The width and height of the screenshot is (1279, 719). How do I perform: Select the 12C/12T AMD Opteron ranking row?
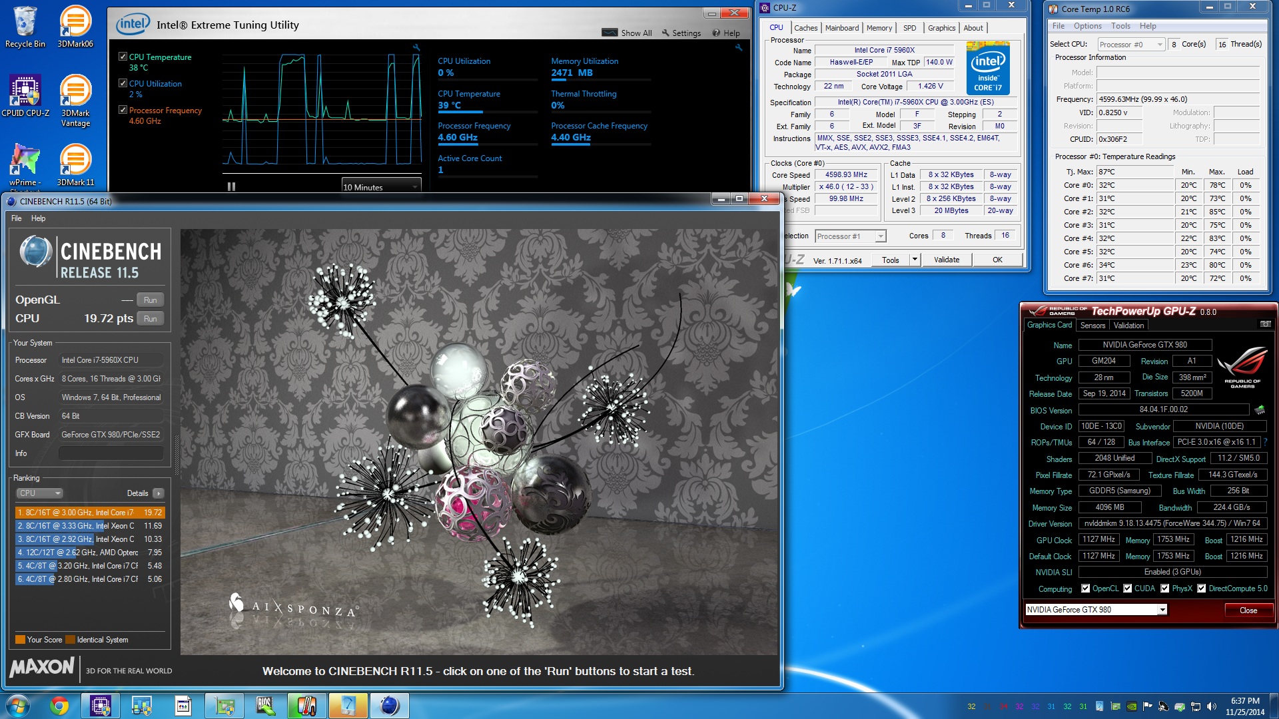(x=89, y=553)
